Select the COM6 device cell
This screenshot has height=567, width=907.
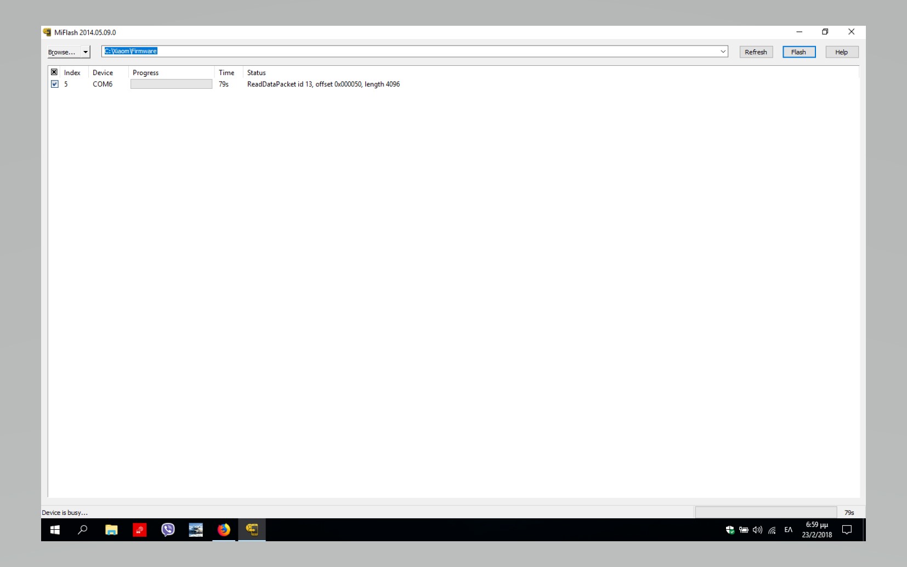[103, 84]
